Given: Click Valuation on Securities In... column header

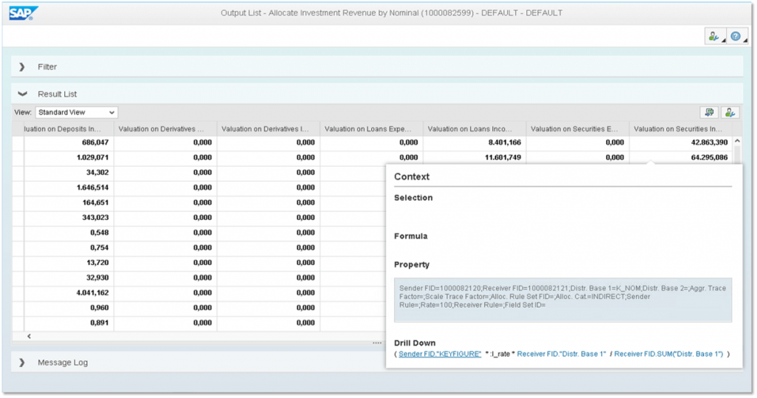Looking at the screenshot, I should click(680, 128).
